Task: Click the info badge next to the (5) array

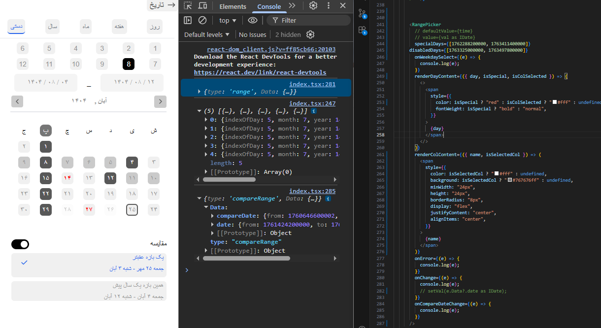Action: (314, 112)
